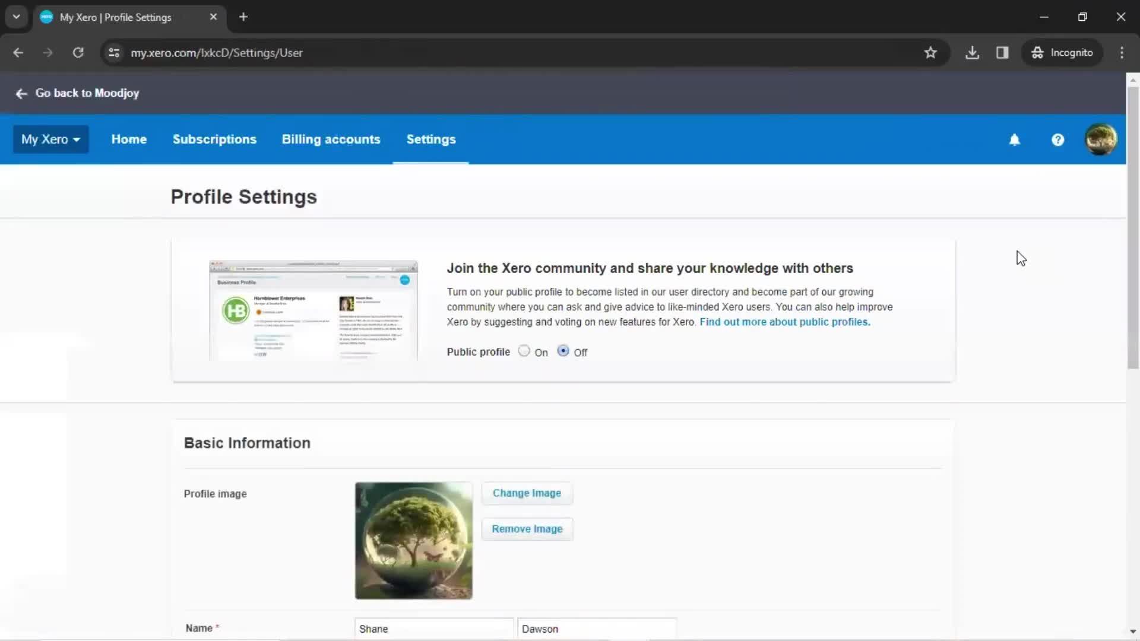The width and height of the screenshot is (1140, 641).
Task: Click the address bar URL
Action: pyautogui.click(x=217, y=53)
